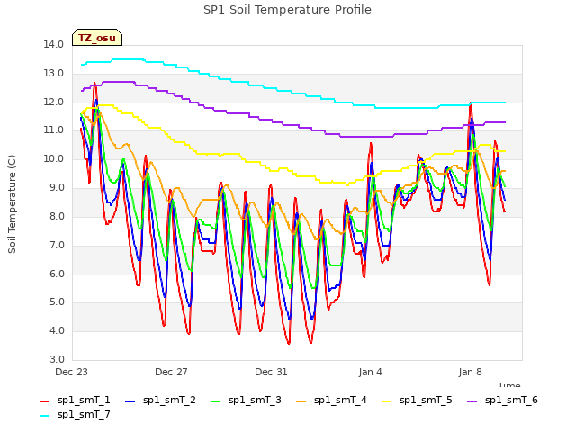Image resolution: width=576 pixels, height=432 pixels.
Task: Click the red sp1_smT_1 legend swatch
Action: coord(44,401)
